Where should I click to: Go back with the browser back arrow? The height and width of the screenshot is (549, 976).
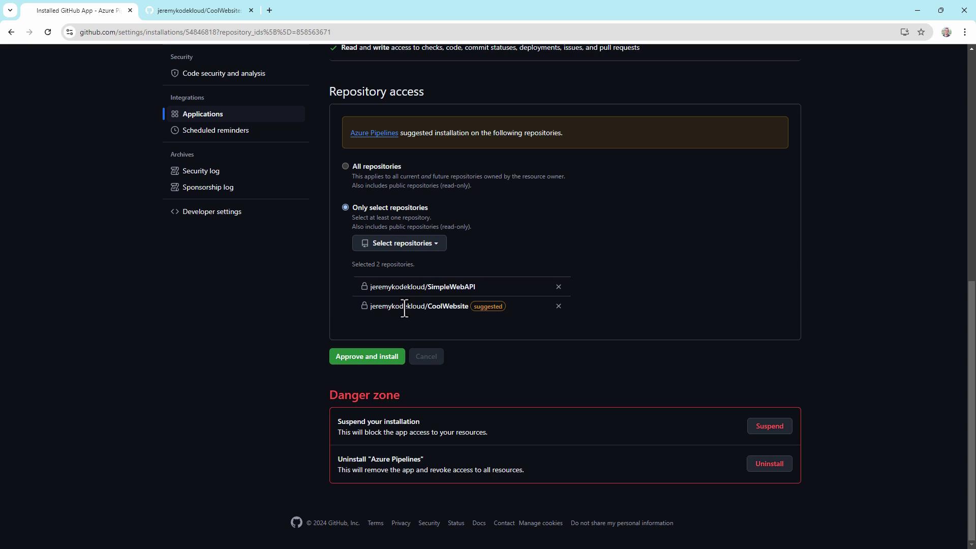pos(11,32)
